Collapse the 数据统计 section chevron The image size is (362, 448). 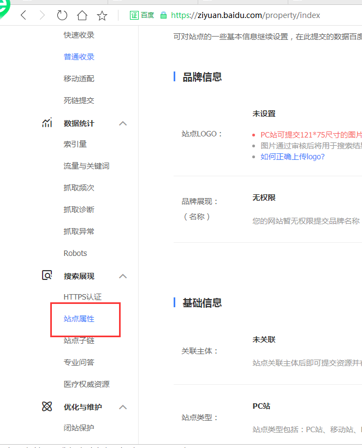click(123, 123)
